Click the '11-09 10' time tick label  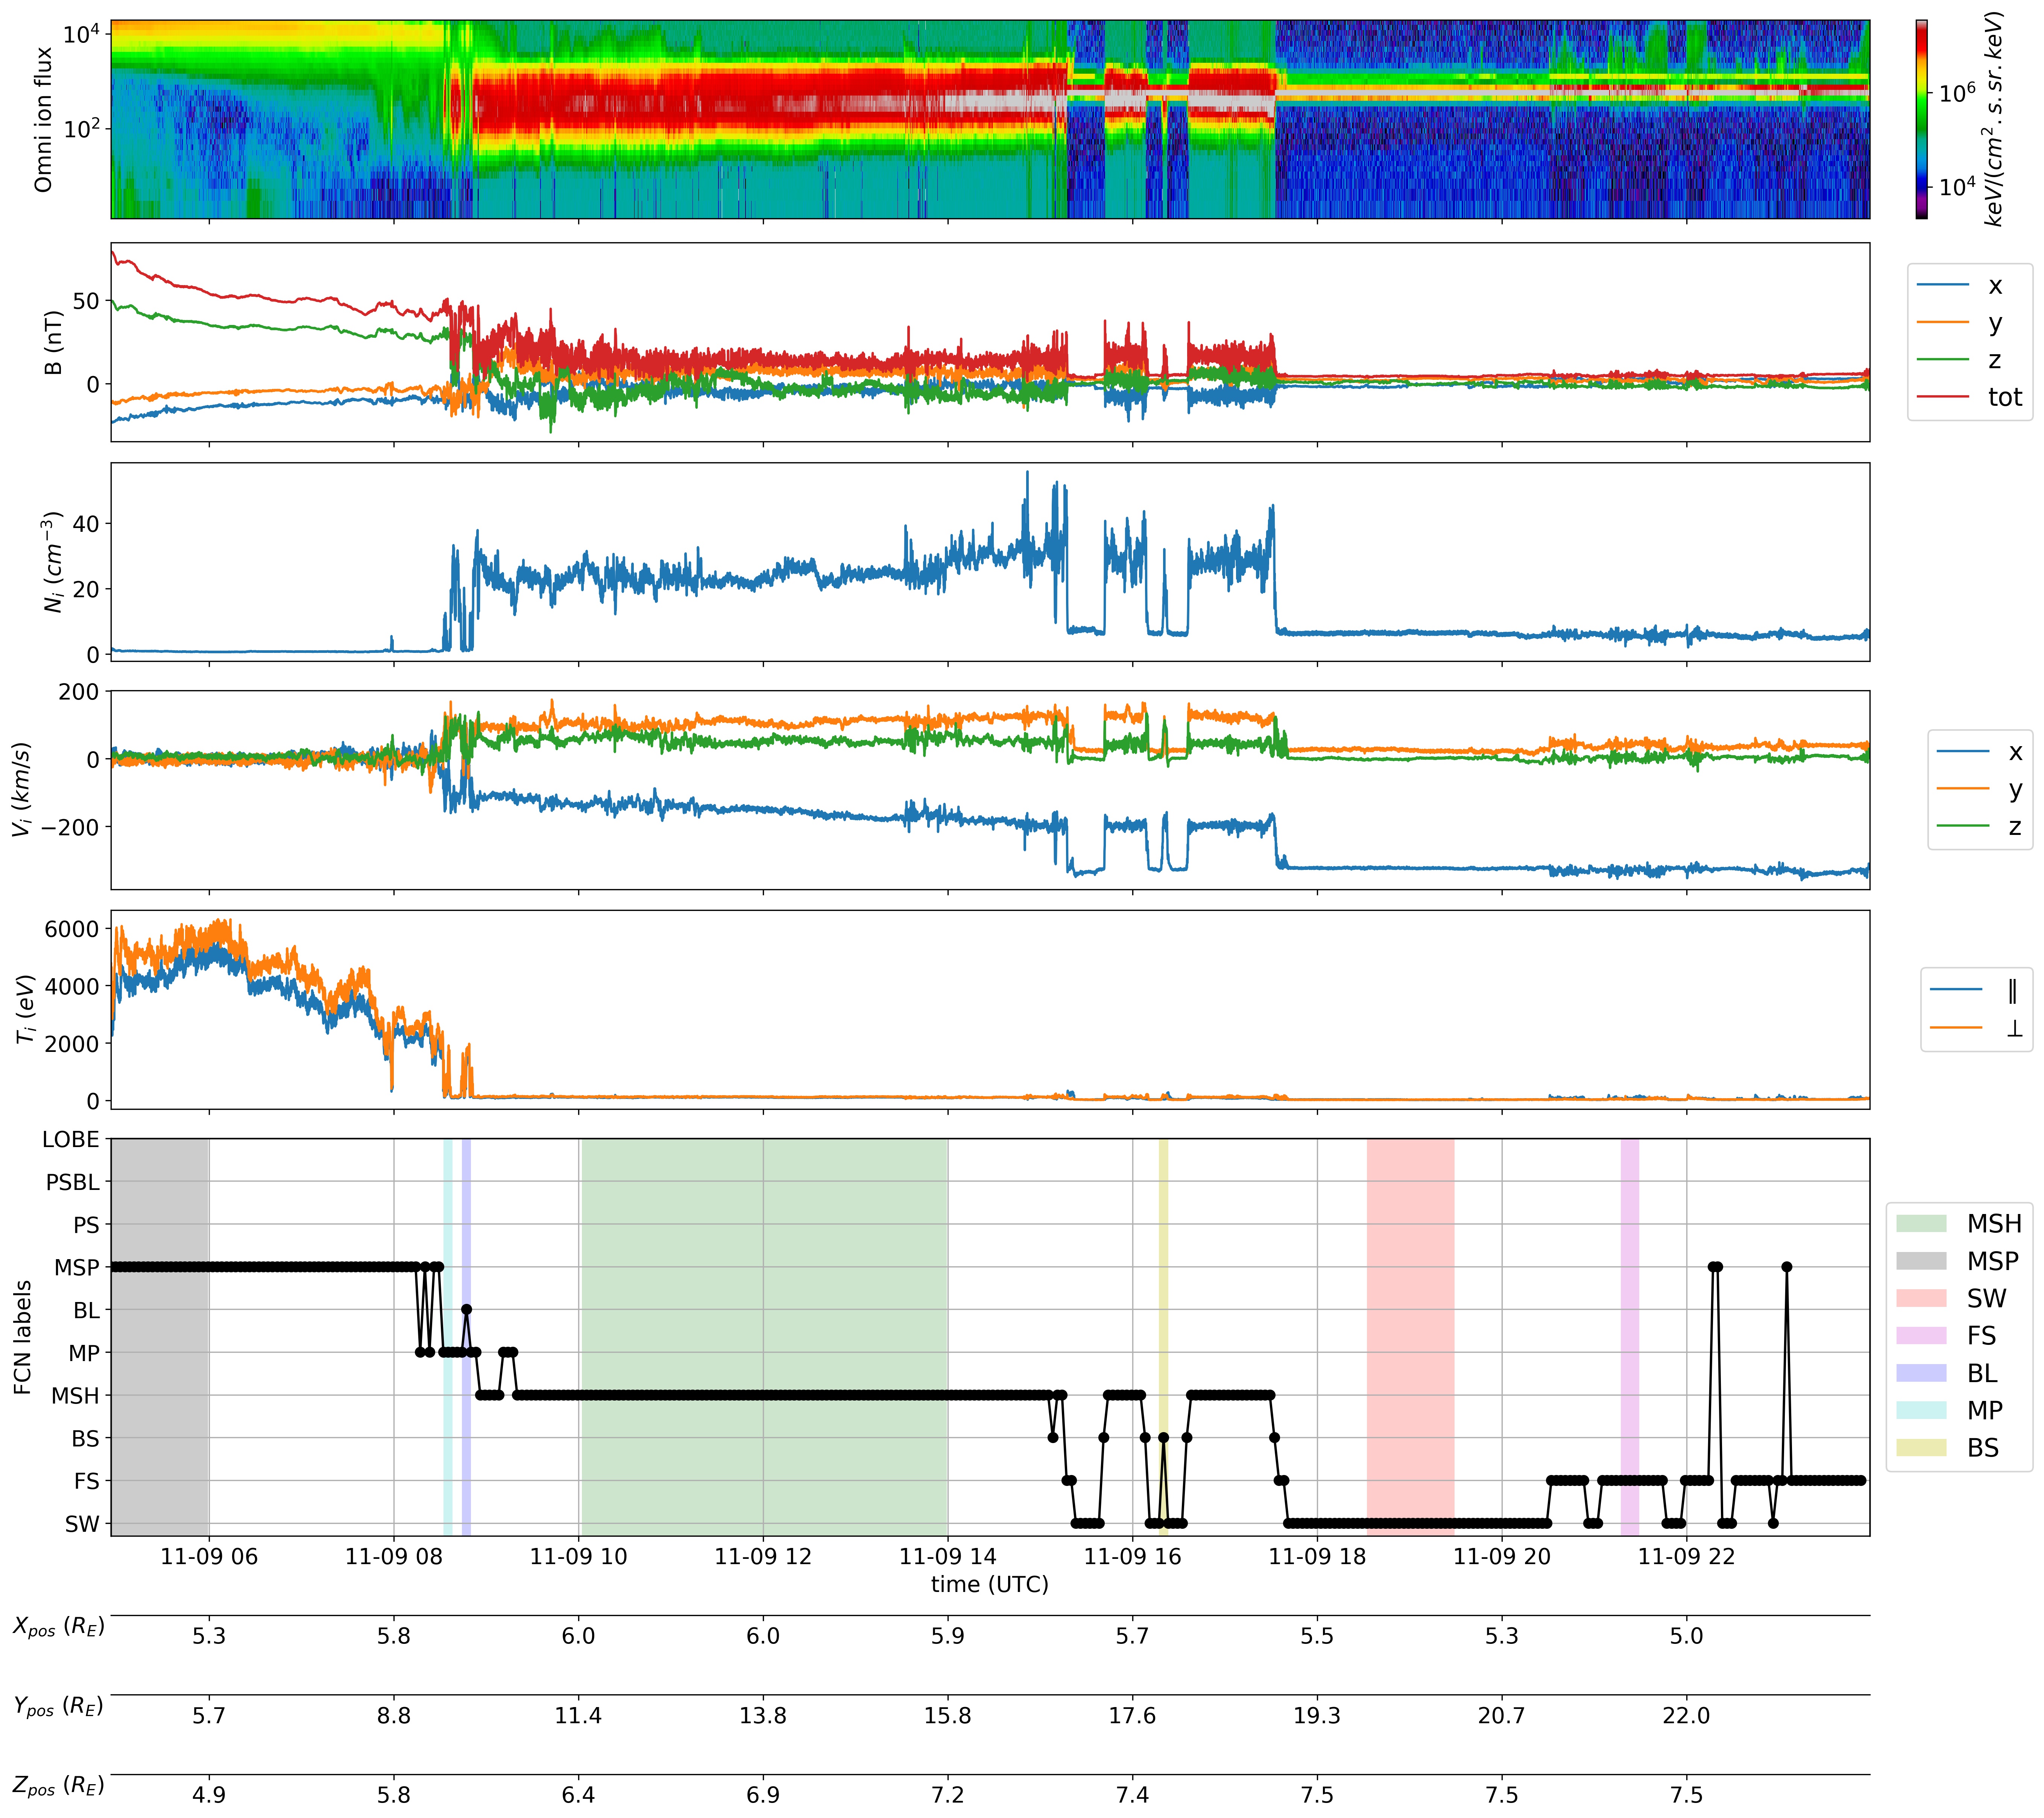pyautogui.click(x=579, y=1557)
